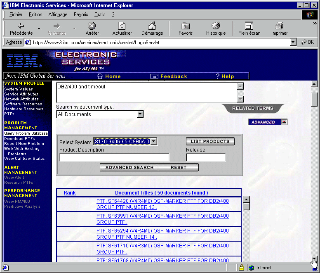Click the Démarrage home icon
Screen dimensions: 320x273
152,26
